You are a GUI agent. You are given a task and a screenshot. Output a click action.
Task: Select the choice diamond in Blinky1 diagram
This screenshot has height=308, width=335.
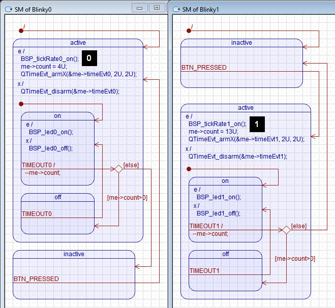pos(286,230)
